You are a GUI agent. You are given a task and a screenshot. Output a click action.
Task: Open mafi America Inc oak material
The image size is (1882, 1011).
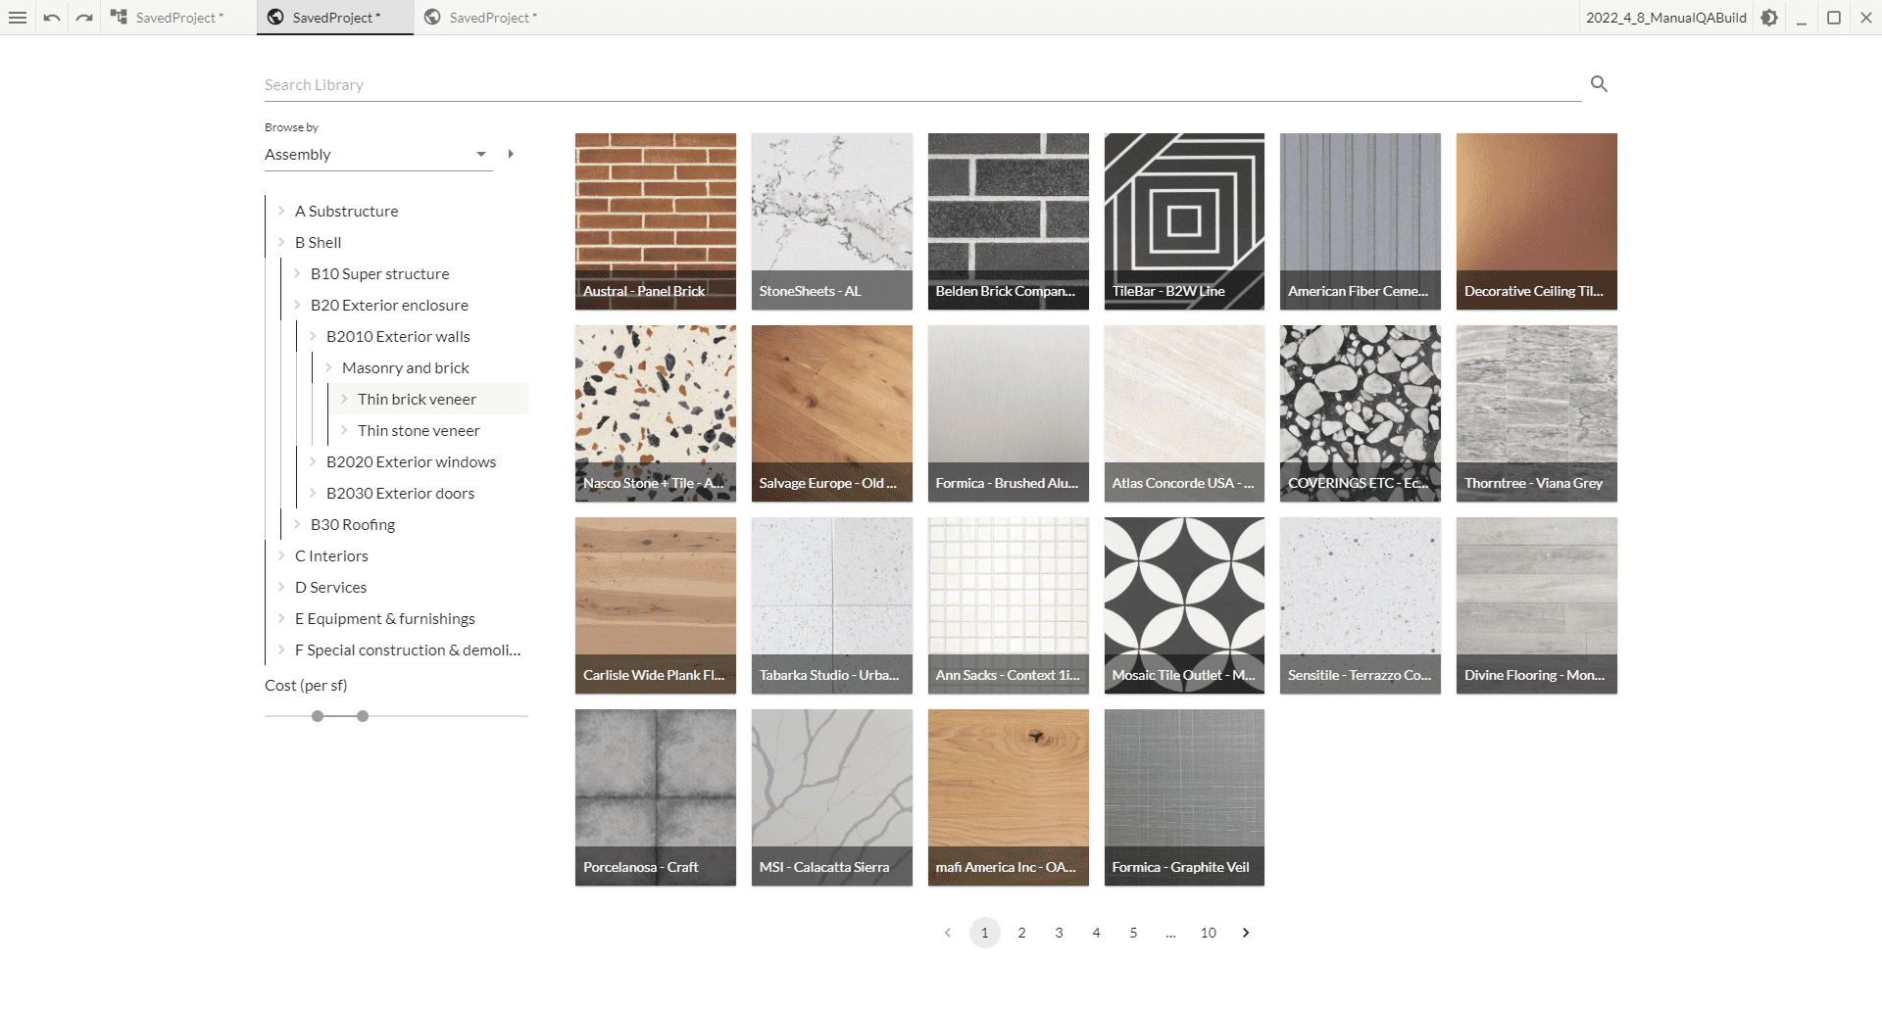tap(1008, 797)
